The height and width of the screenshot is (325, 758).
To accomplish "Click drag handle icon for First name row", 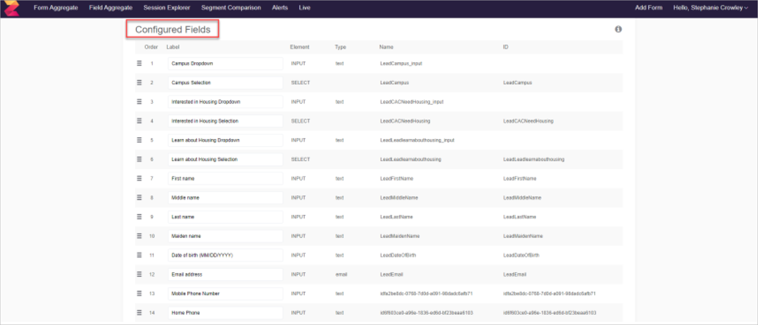I will coord(139,178).
